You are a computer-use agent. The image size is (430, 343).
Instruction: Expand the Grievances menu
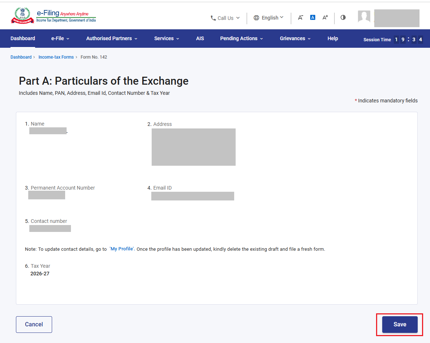click(295, 39)
